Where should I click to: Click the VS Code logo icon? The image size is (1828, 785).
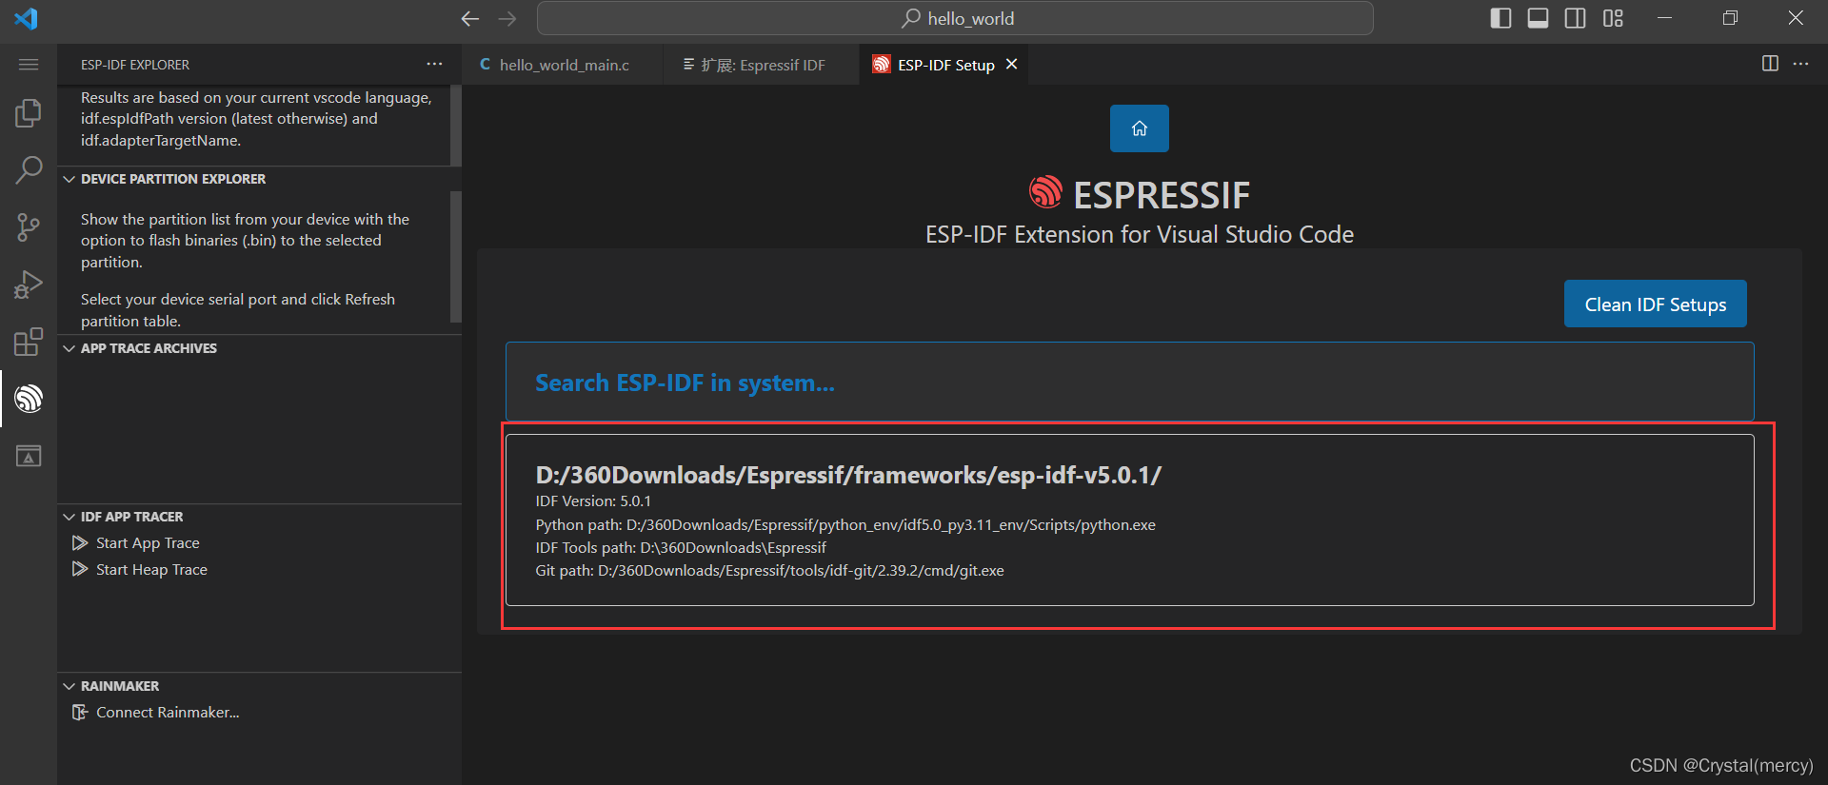point(26,18)
